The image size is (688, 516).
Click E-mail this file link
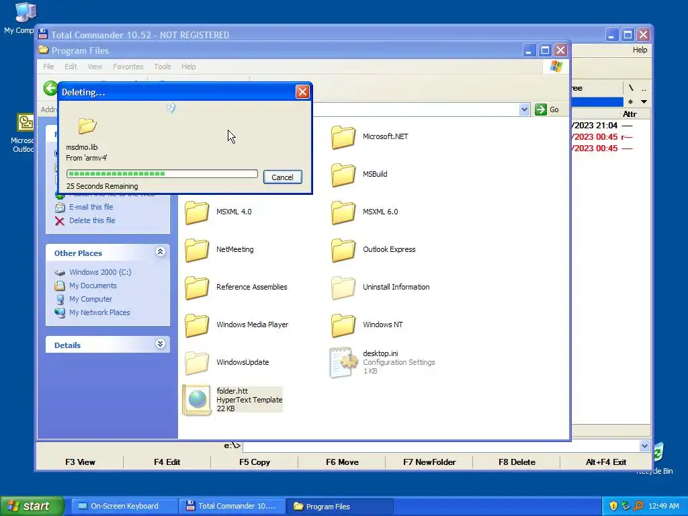click(91, 207)
